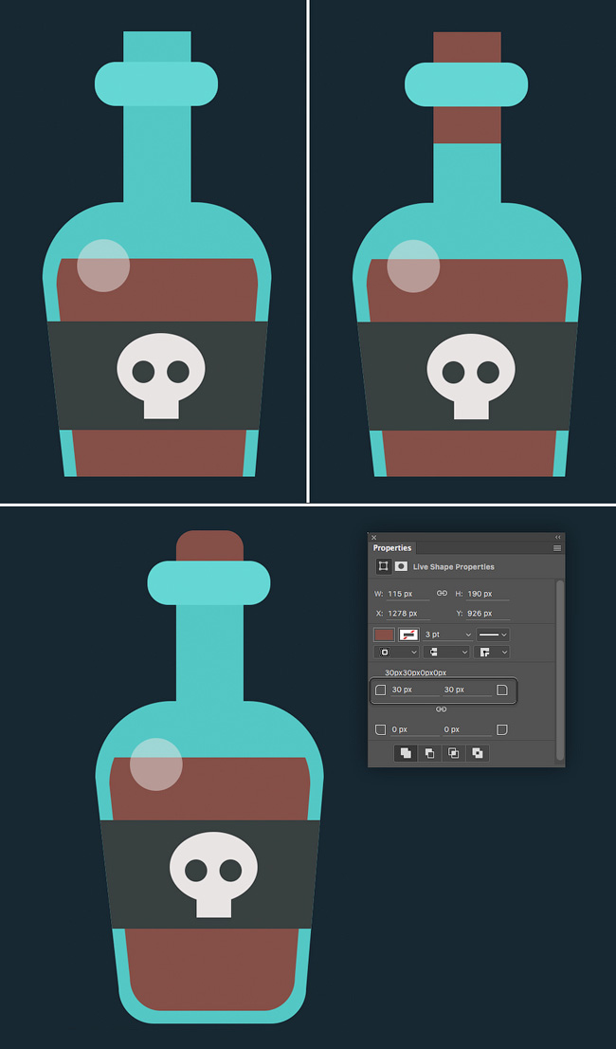
Task: Open the brown fill color swatch
Action: pyautogui.click(x=384, y=635)
